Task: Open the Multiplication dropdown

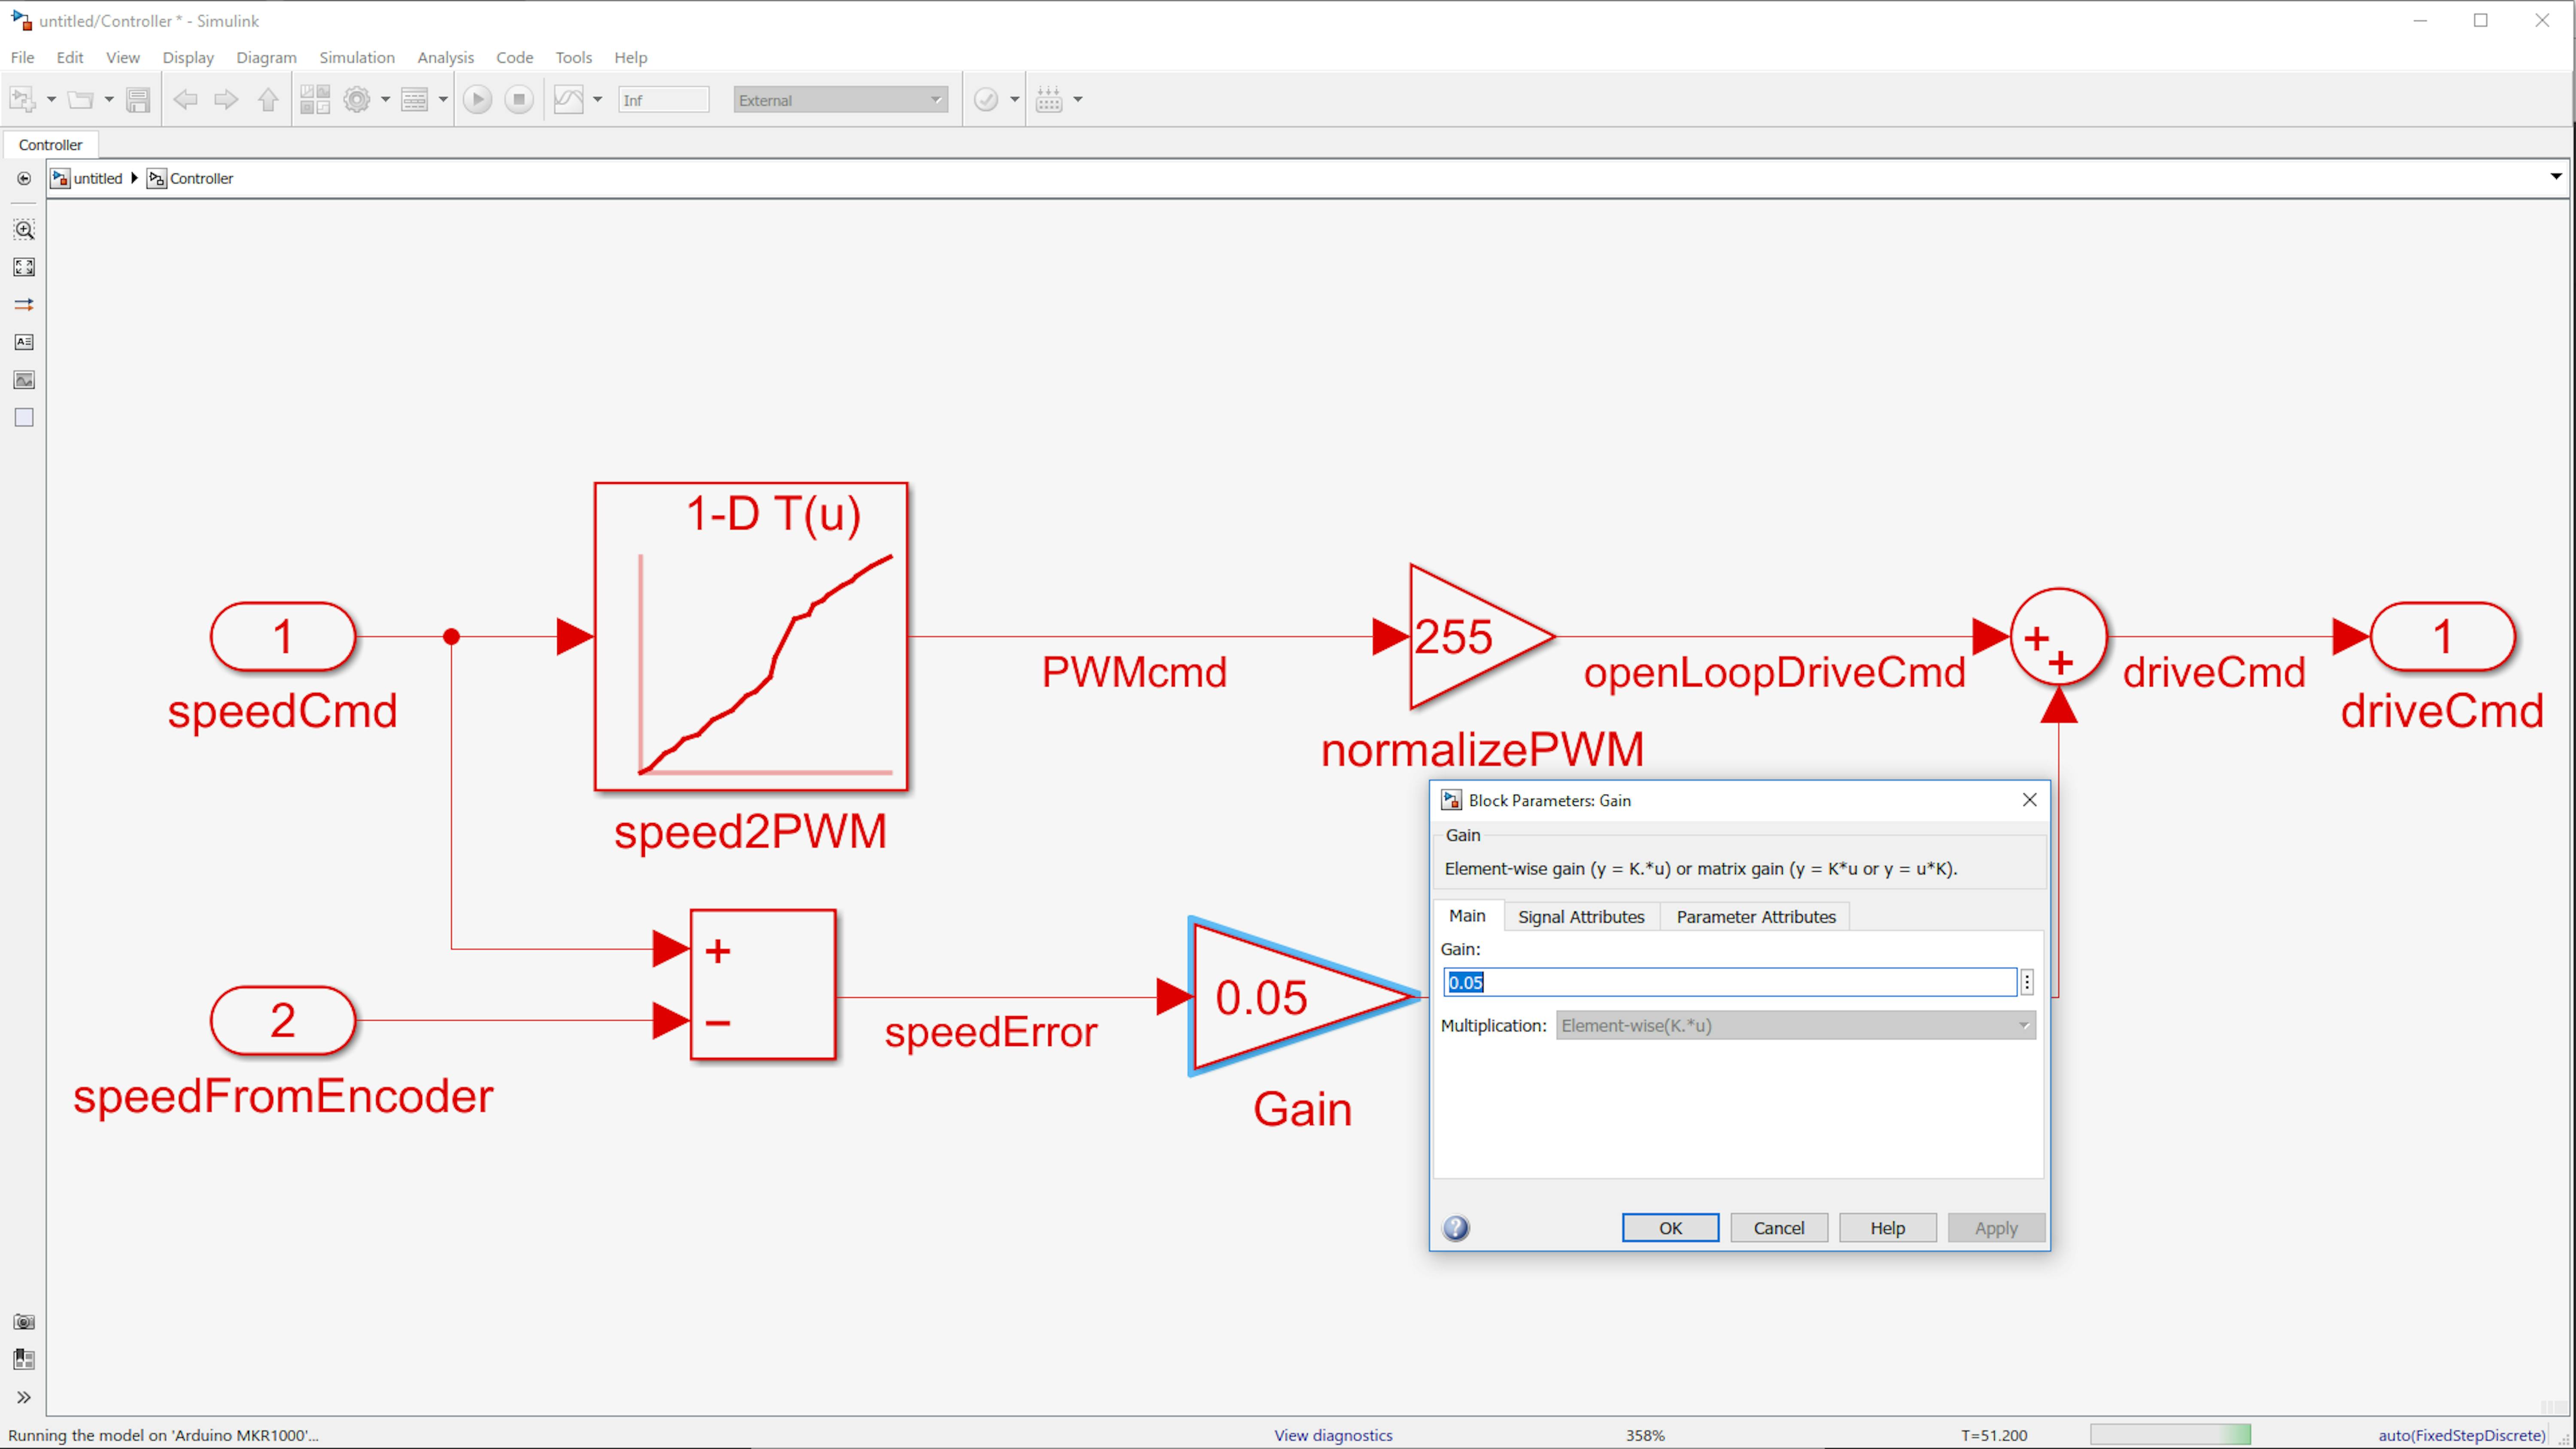Action: (x=1796, y=1026)
